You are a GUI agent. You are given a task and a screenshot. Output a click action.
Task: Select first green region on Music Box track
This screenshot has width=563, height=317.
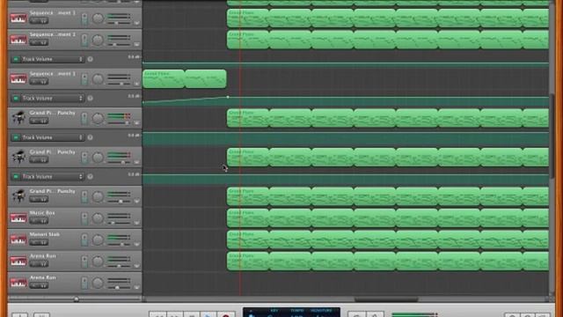pyautogui.click(x=248, y=218)
